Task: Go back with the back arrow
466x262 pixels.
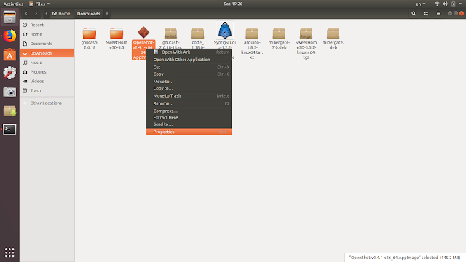Action: pos(26,13)
